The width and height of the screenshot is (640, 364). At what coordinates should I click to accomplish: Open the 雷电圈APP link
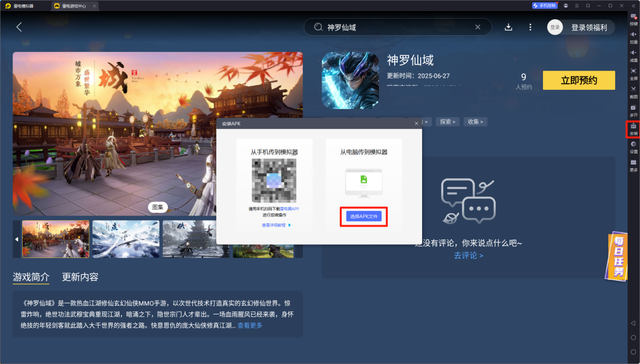[x=290, y=209]
